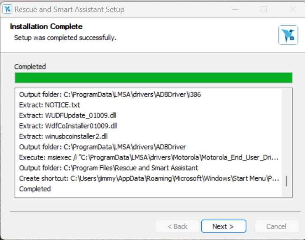The width and height of the screenshot is (305, 240).
Task: Click the greyed-out Cancel button
Action: [x=276, y=226]
